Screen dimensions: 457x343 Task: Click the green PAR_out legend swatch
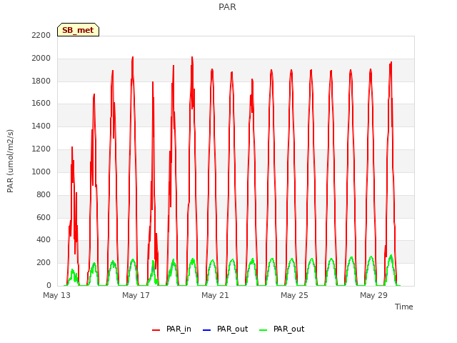click(263, 330)
